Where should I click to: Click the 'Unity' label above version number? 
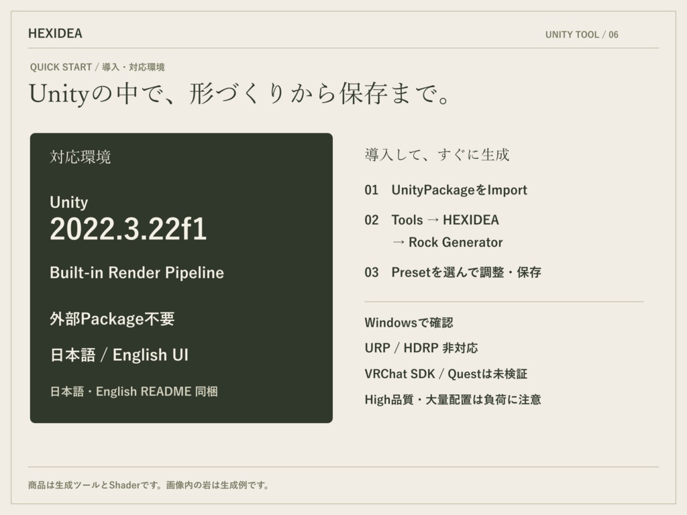69,203
